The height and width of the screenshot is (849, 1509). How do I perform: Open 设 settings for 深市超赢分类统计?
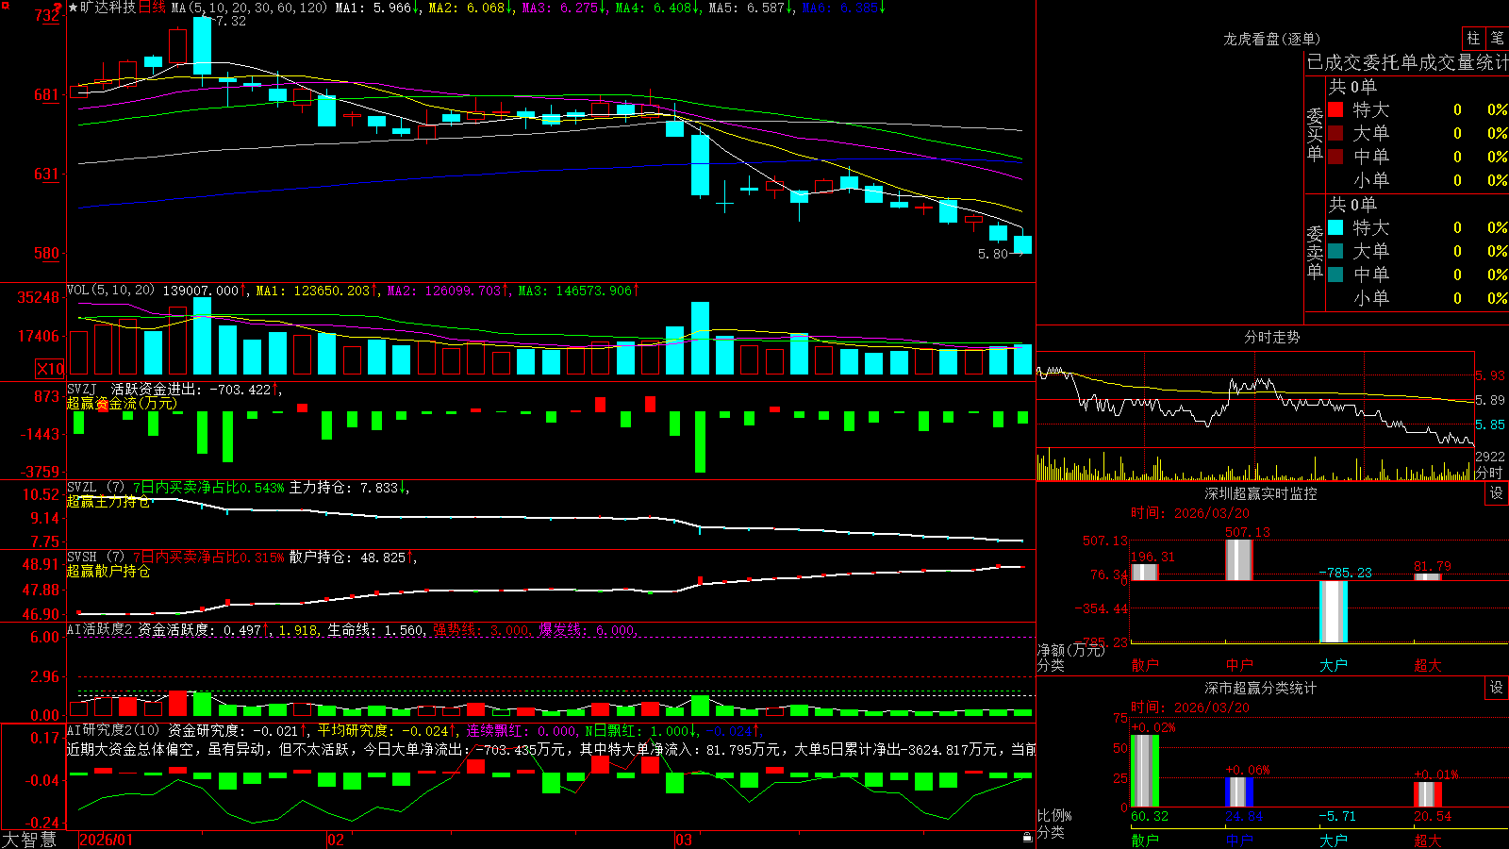click(1497, 688)
